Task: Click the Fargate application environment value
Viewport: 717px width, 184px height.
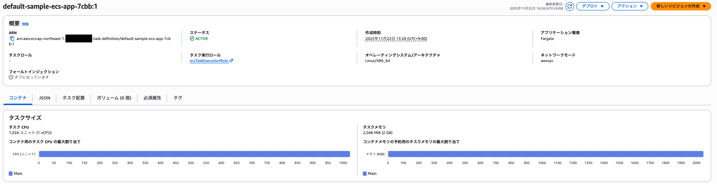Action: tap(547, 39)
